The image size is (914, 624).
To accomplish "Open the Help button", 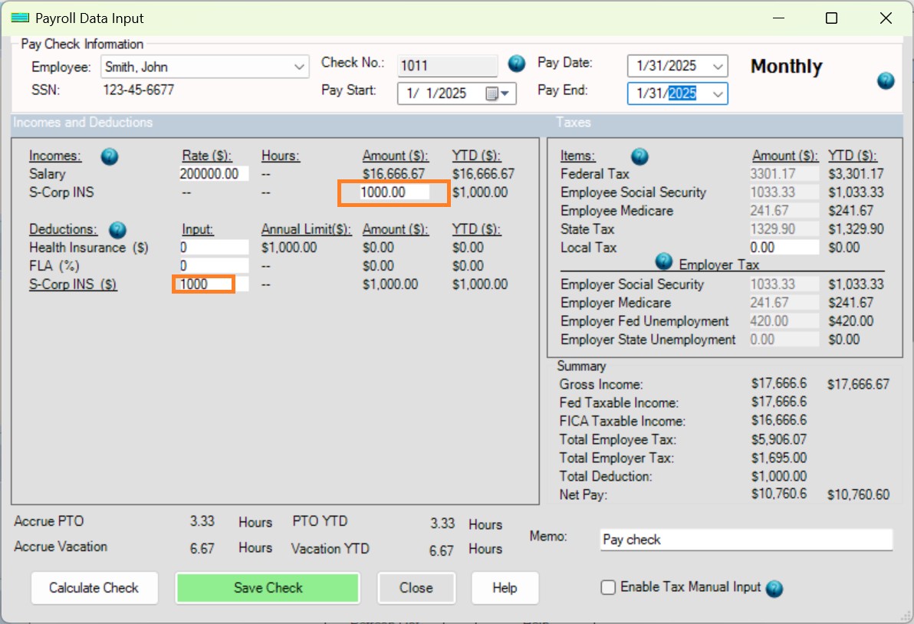I will pos(505,588).
